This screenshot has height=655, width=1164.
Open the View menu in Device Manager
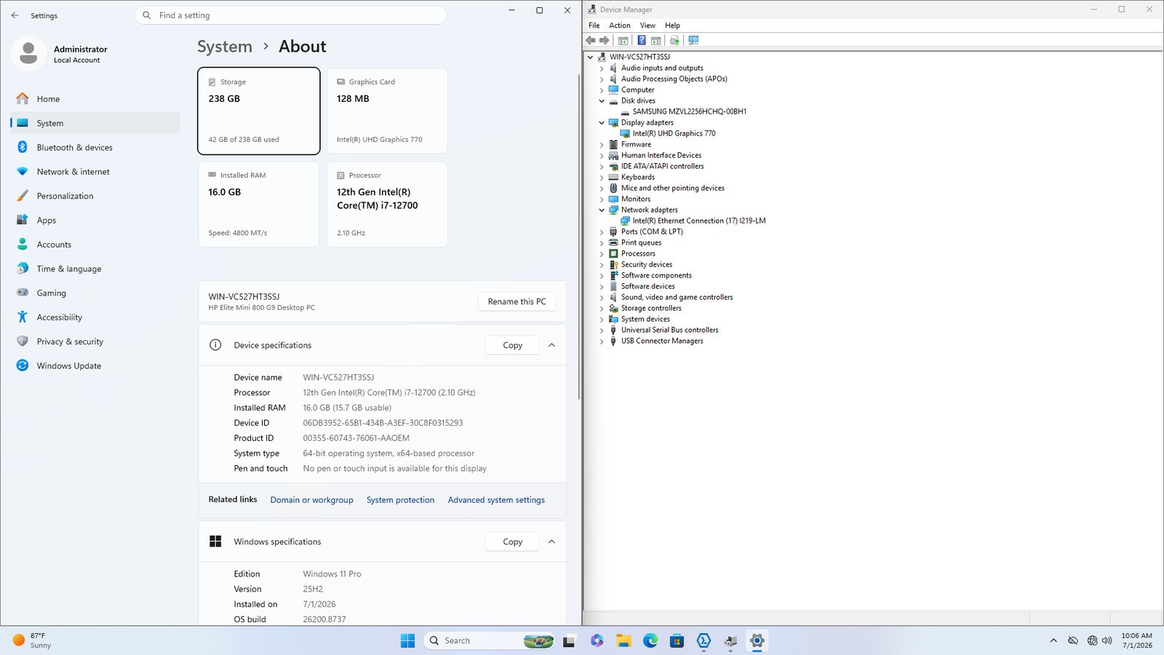[647, 25]
